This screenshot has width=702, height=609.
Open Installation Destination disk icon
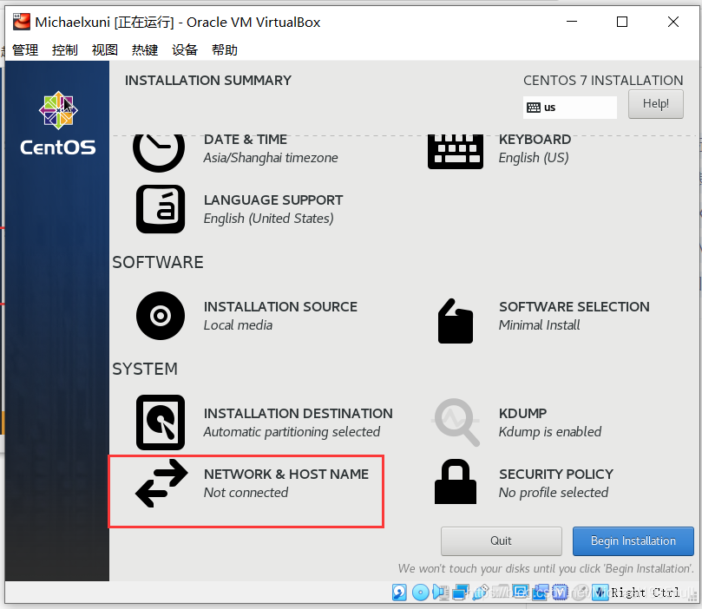coord(161,422)
